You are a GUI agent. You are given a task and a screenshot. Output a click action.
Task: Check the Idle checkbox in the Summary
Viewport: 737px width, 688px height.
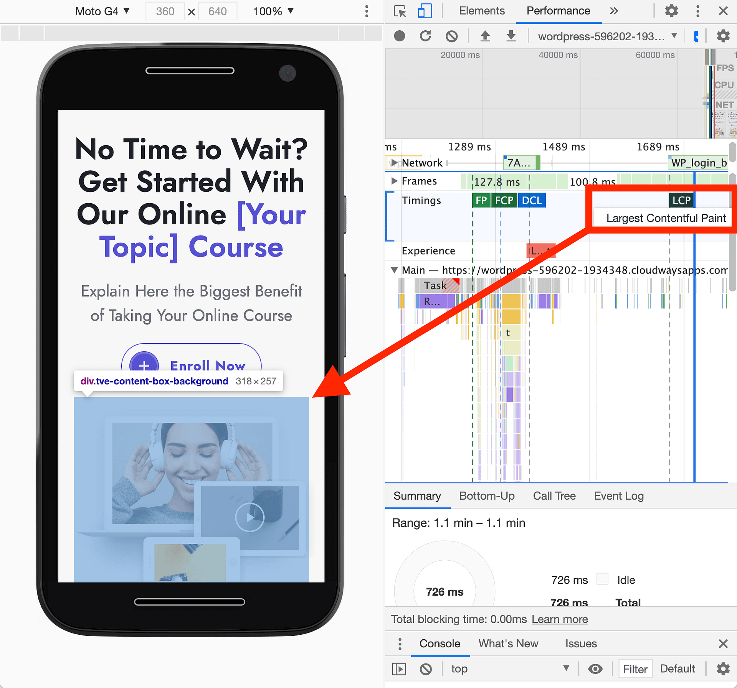[x=602, y=579]
